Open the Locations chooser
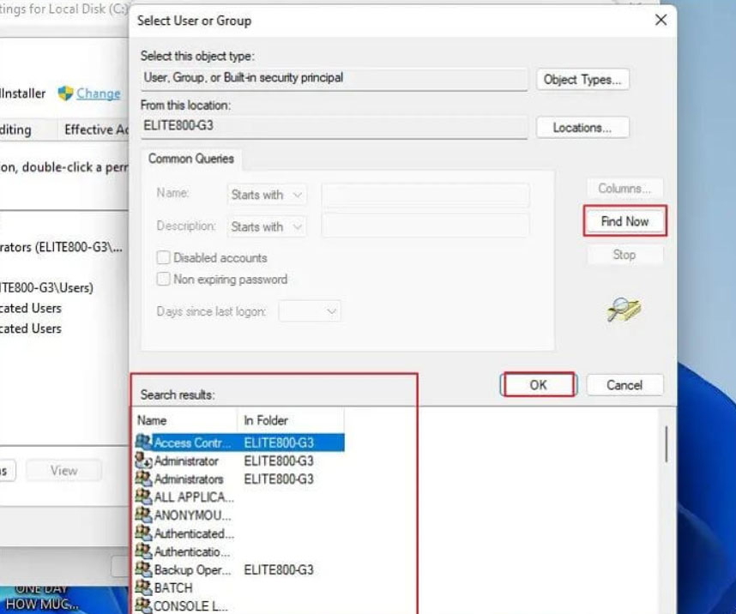 pyautogui.click(x=582, y=128)
